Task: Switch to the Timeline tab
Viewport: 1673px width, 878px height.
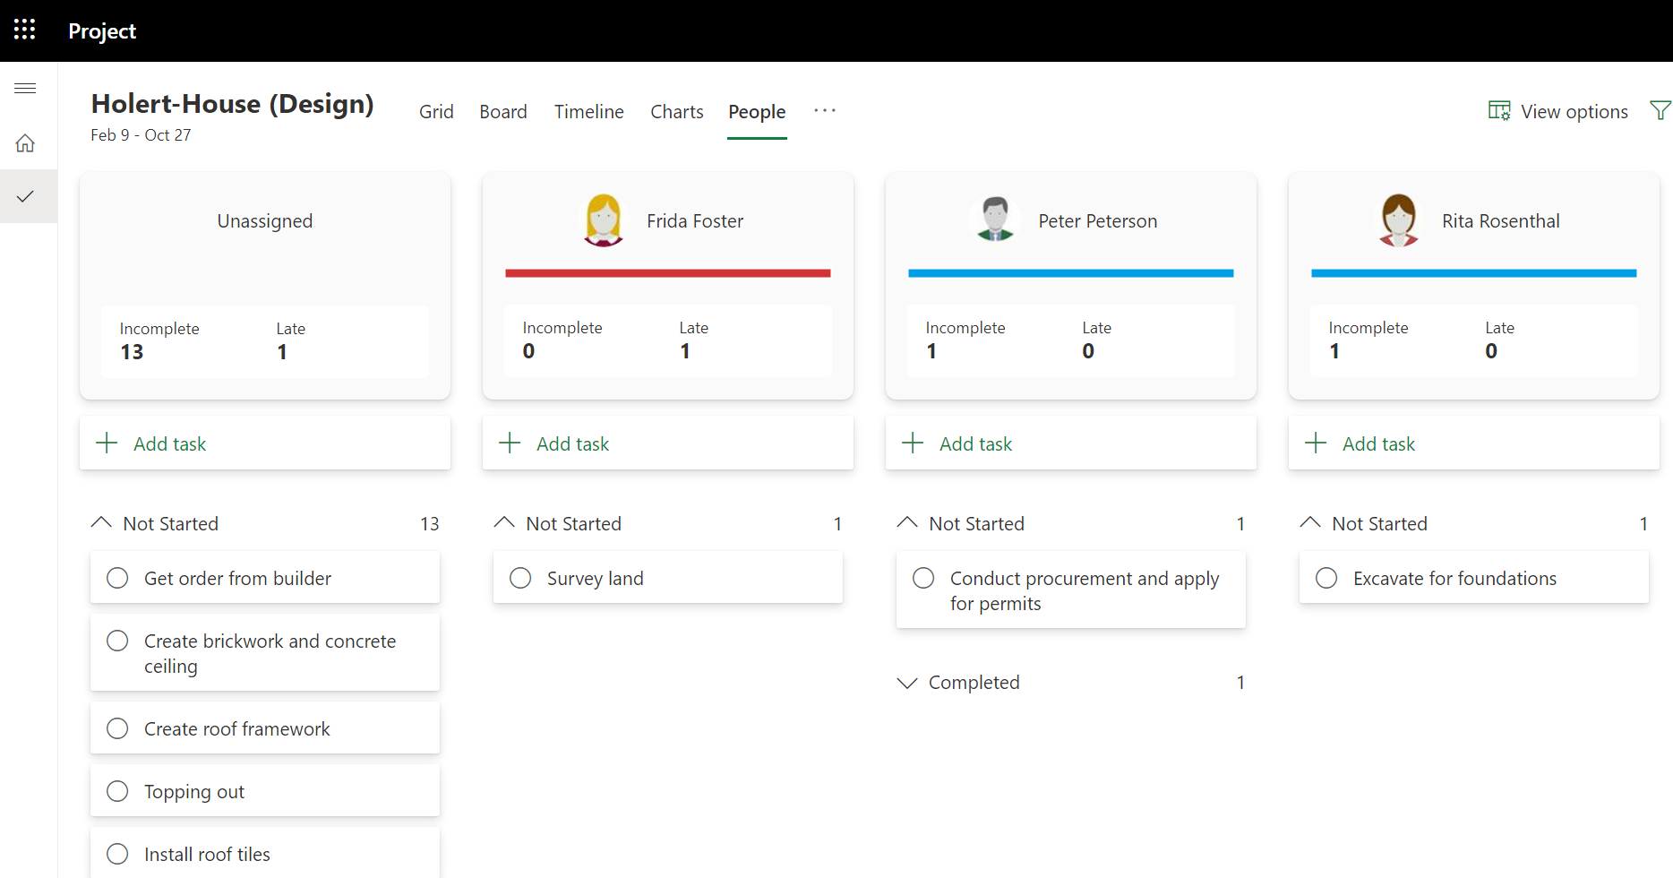Action: [x=588, y=111]
